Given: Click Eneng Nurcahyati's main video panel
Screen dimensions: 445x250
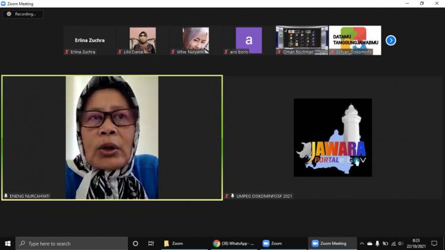Looking at the screenshot, I should 112,137.
